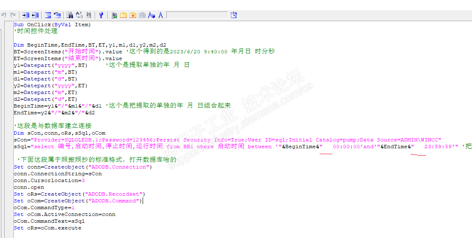Click the Set oCom.ActiveConnection=conn line
This screenshot has height=238, width=472.
pyautogui.click(x=65, y=214)
